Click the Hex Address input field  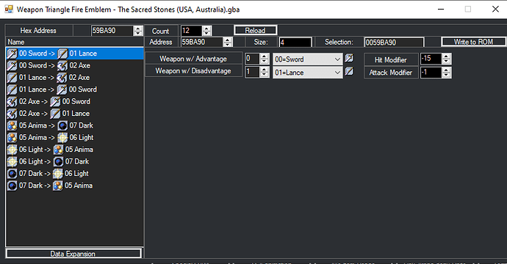pyautogui.click(x=112, y=31)
